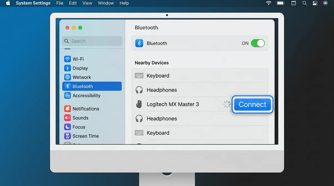
Task: Open the System Settings app menu
Action: coord(33,3)
